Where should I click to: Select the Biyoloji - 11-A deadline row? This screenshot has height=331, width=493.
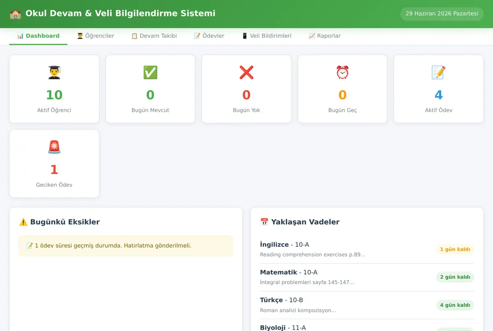coord(367,325)
